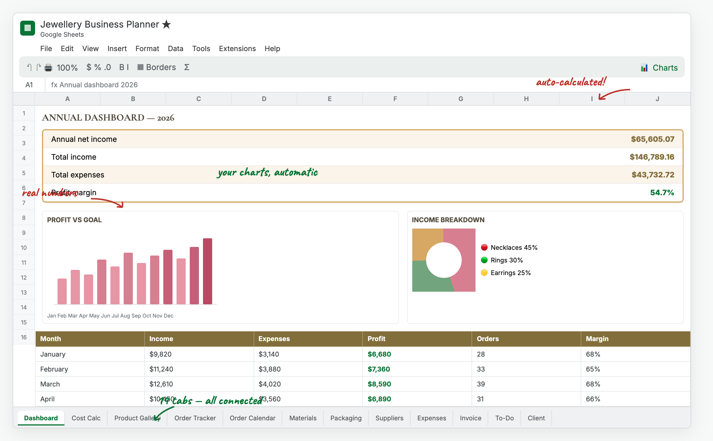Switch to the Order Tracker tab
The height and width of the screenshot is (441, 713).
tap(195, 418)
